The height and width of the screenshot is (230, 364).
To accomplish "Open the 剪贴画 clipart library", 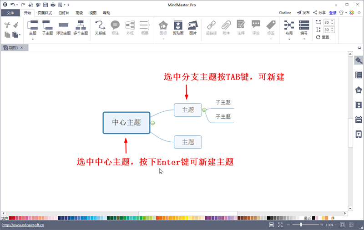I will coord(178,28).
